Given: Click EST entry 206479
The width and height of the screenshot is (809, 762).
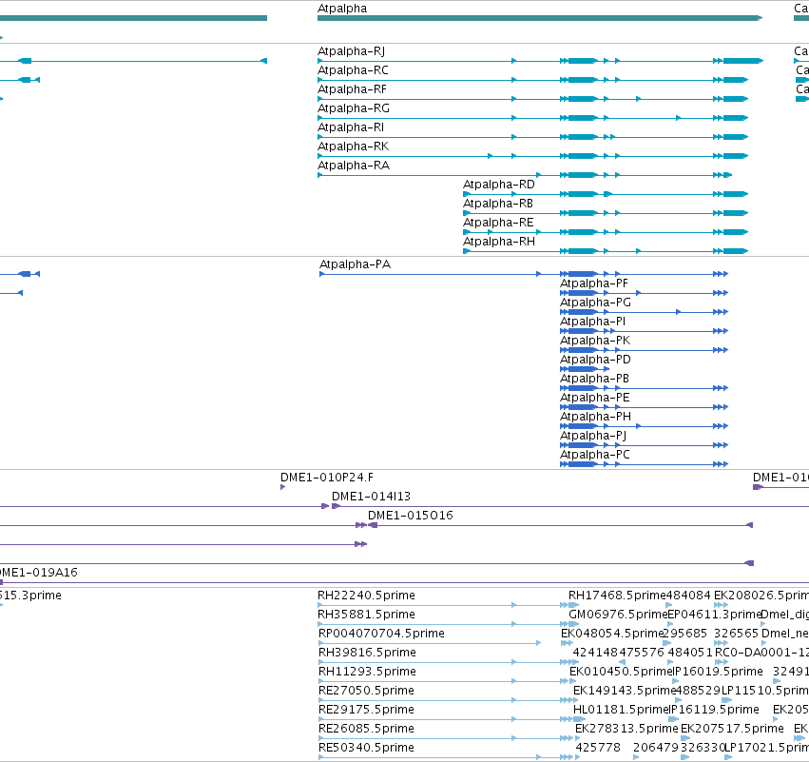Looking at the screenshot, I should click(656, 748).
